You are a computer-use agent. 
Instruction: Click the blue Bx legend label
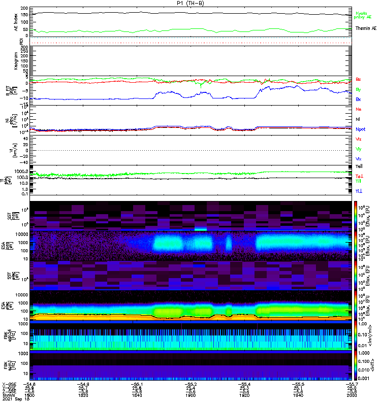pos(358,99)
